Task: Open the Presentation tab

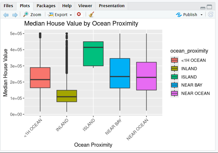Action: [x=112, y=6]
